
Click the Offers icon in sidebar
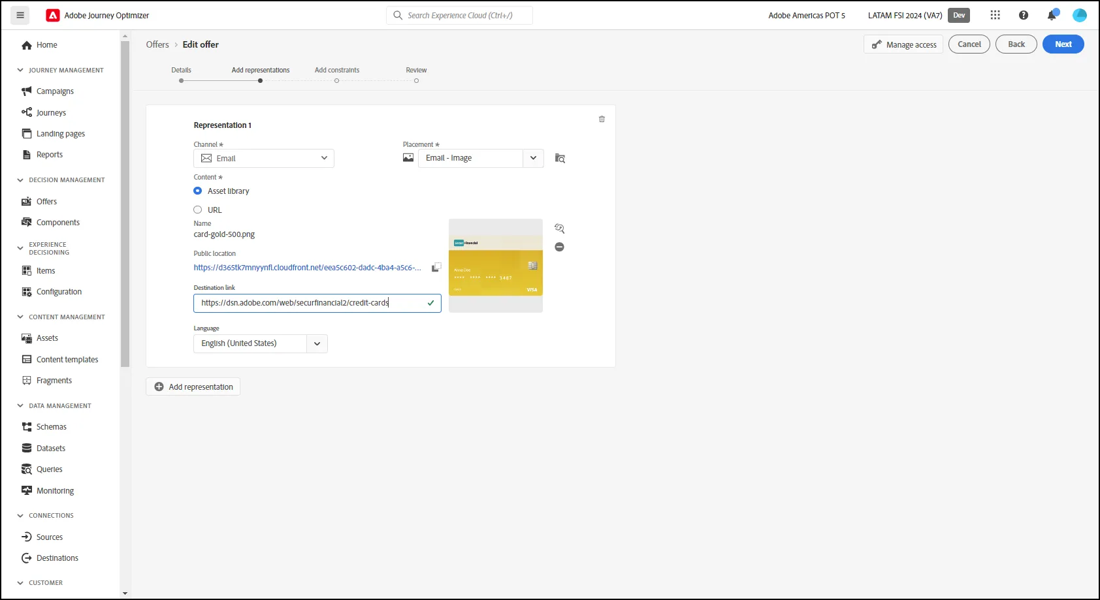27,202
